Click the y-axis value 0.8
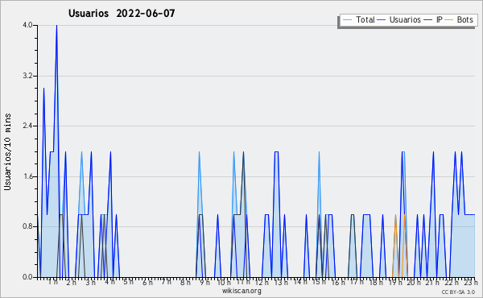483x298 pixels. tap(27, 227)
